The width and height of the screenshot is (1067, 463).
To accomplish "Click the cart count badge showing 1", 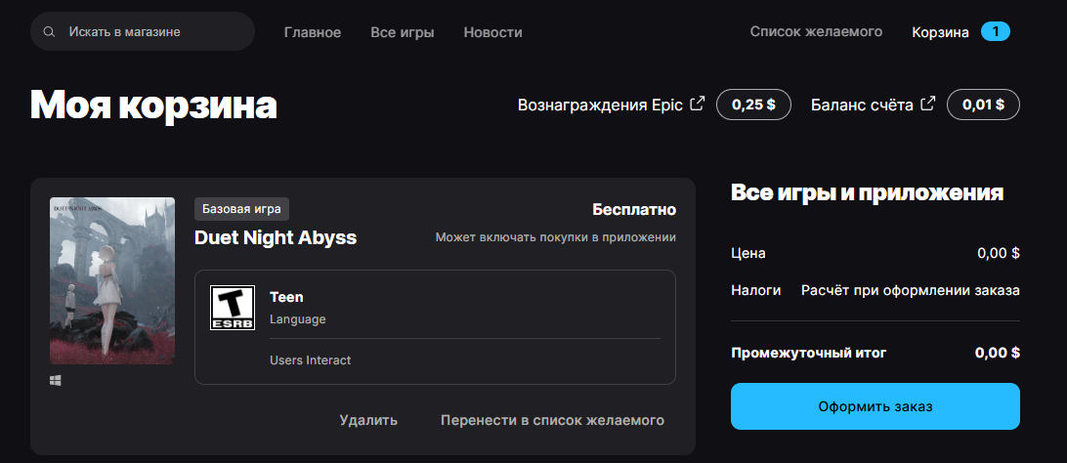I will tap(996, 31).
